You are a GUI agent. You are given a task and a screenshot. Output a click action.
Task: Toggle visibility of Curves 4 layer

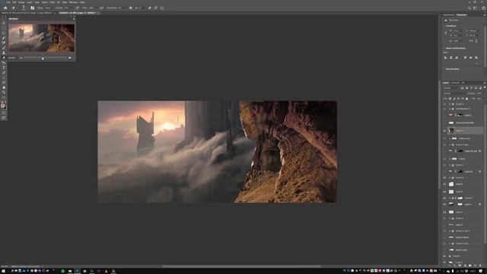coord(444,104)
